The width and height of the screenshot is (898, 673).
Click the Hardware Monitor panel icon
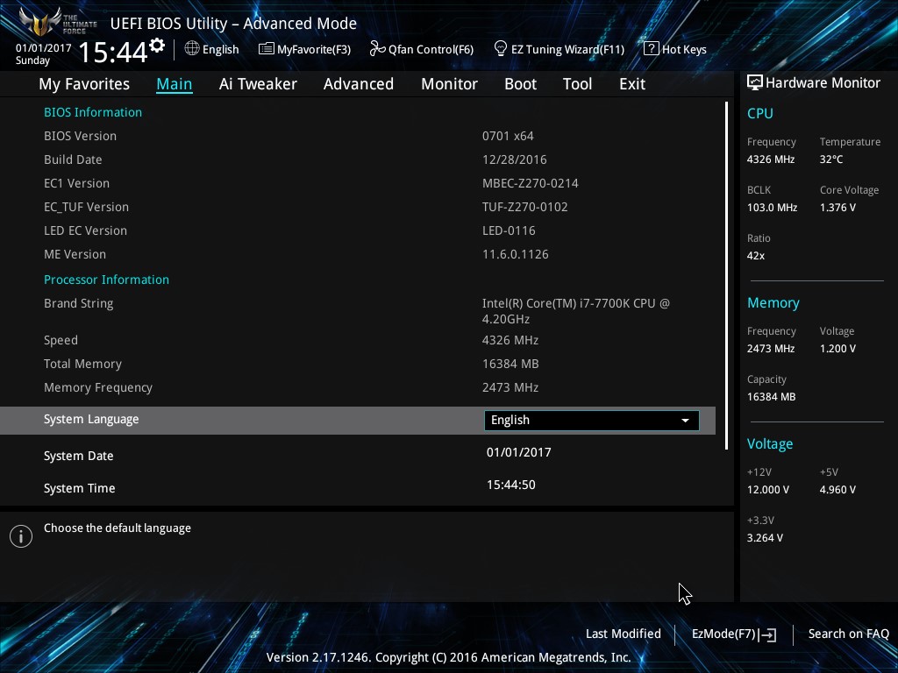(754, 82)
